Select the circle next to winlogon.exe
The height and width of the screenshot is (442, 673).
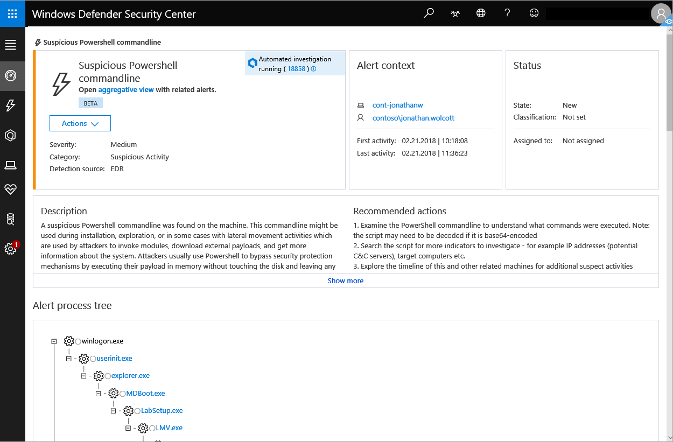point(78,341)
